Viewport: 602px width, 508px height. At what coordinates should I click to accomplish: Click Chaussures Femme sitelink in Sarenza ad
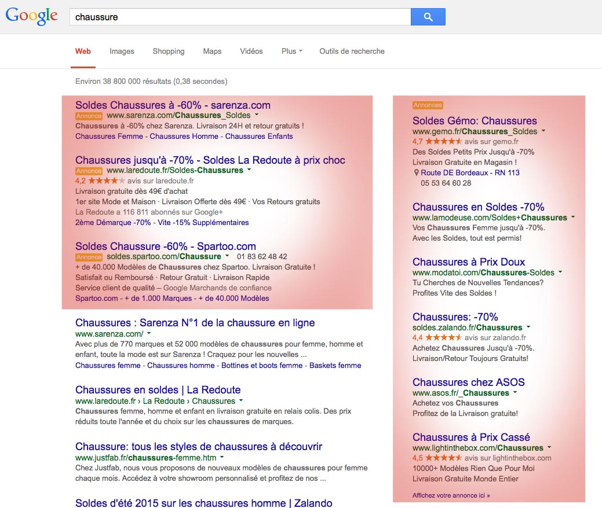tap(109, 137)
